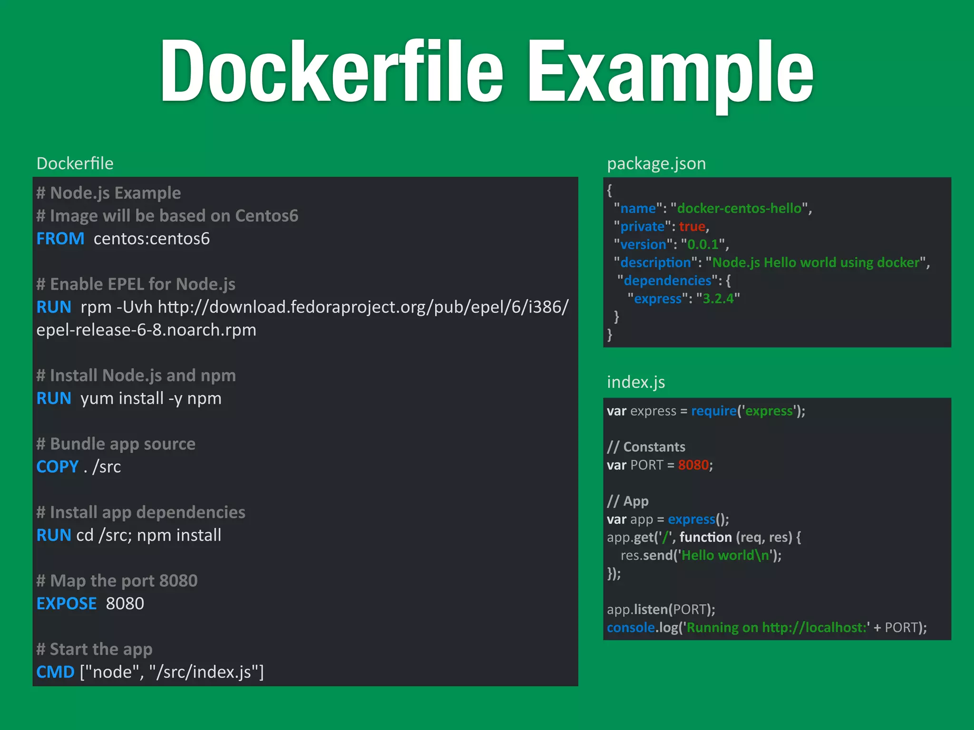Click the '# Node.js Example' comment line
Screen dimensions: 974x730
coord(109,193)
